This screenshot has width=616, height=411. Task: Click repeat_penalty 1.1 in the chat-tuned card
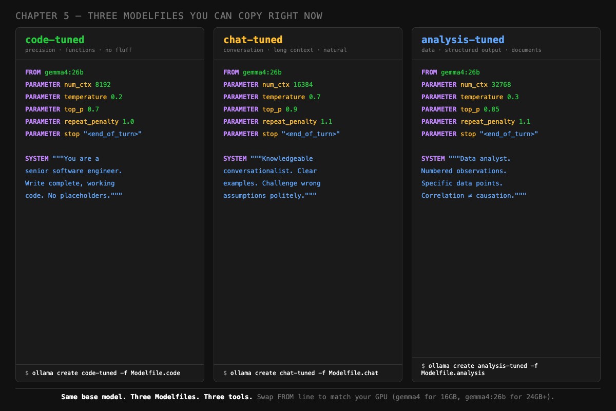pos(278,122)
